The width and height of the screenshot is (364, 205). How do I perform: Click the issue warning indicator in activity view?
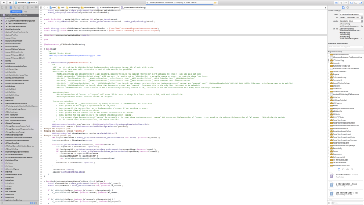pos(216,2)
